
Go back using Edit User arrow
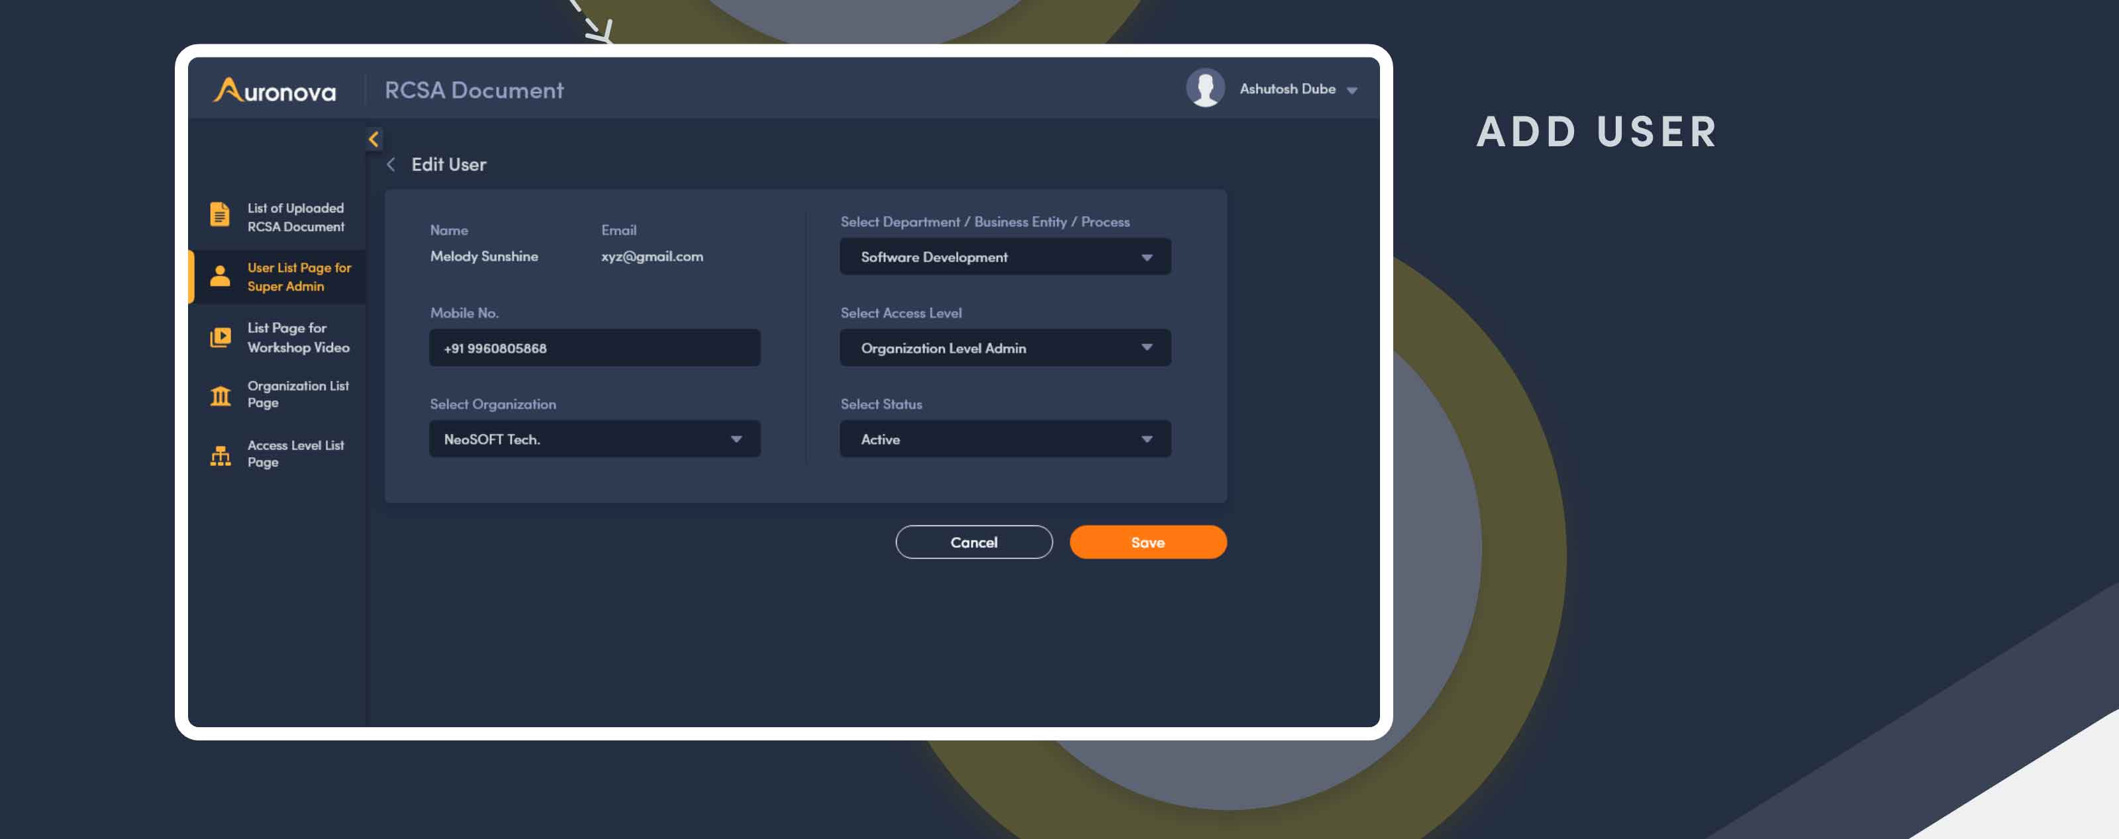tap(391, 164)
